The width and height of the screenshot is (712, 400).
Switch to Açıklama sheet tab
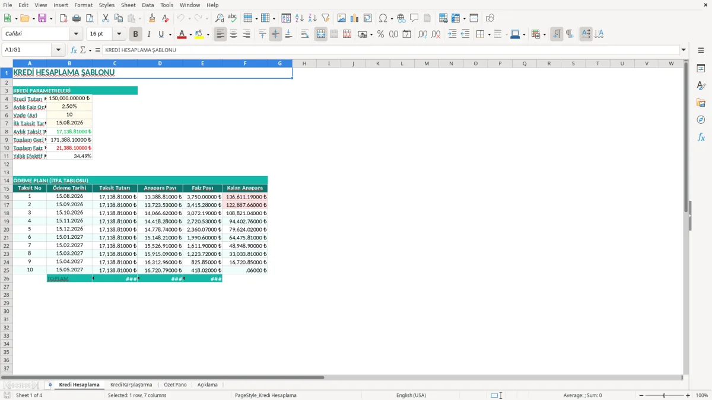click(208, 385)
